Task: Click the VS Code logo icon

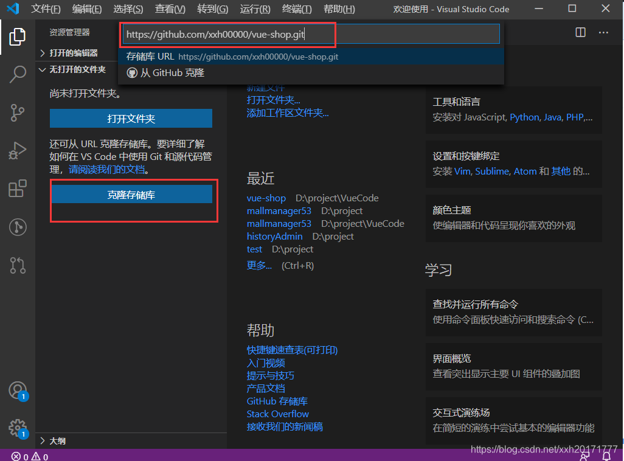Action: (13, 9)
